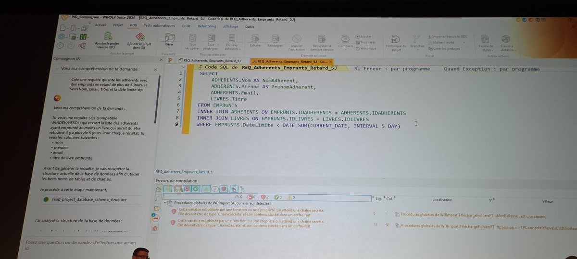
Task: Select first ChaîneSecrète error message
Action: pos(251,211)
